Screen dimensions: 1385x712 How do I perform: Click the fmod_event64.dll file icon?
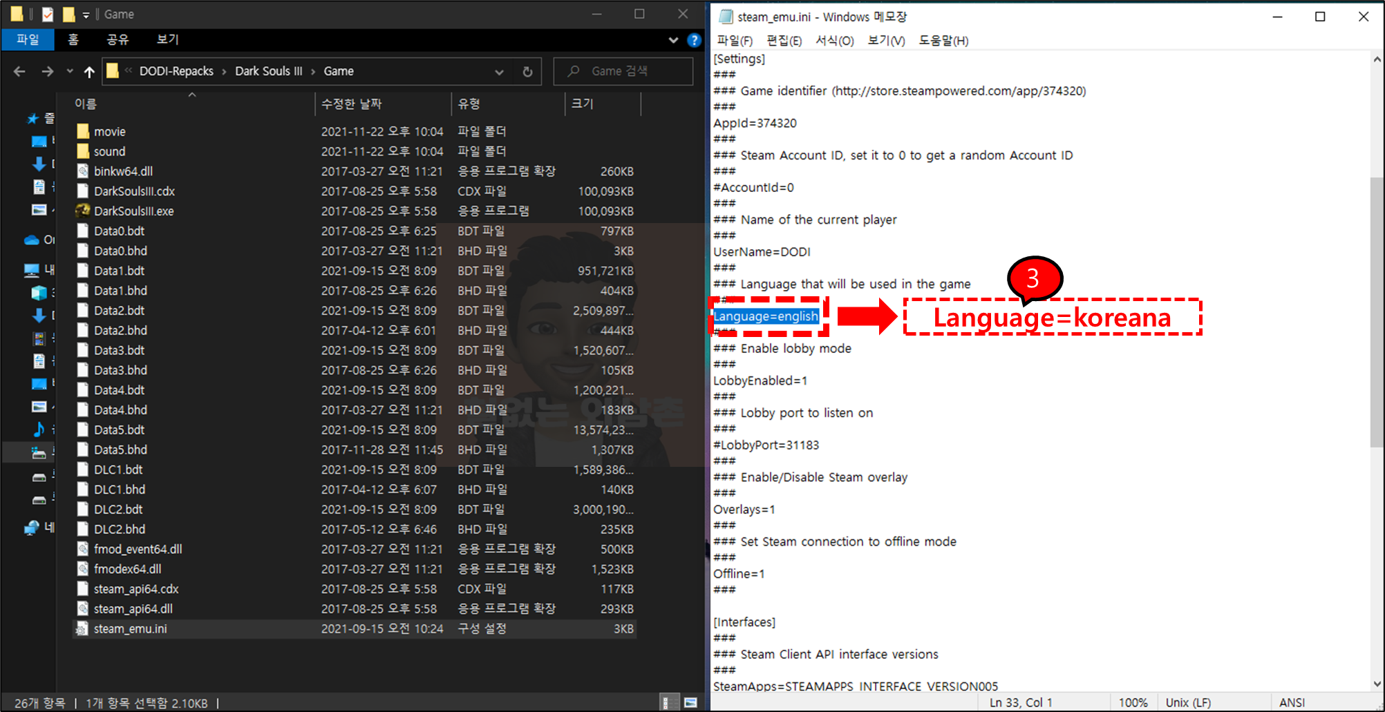pos(83,549)
